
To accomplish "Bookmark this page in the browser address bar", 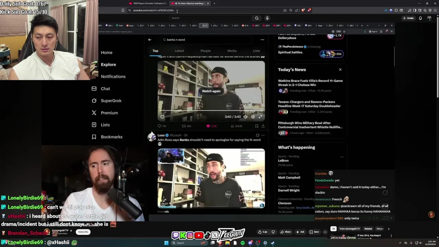I will (x=123, y=10).
